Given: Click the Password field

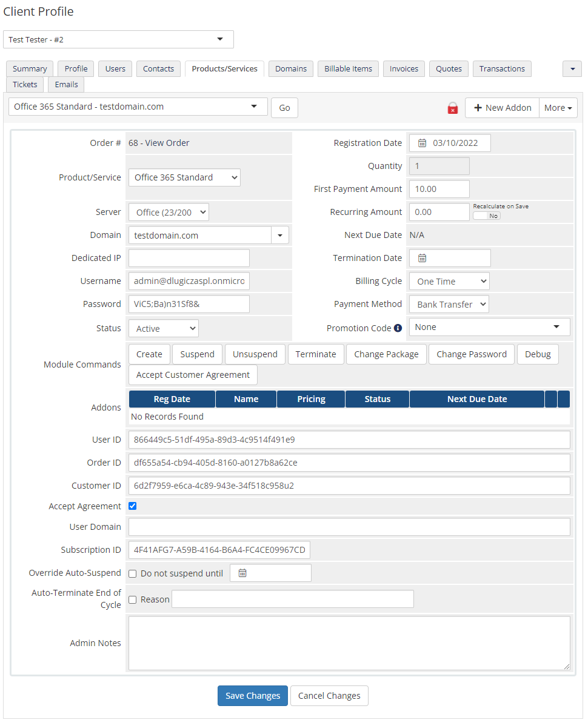Looking at the screenshot, I should click(189, 304).
